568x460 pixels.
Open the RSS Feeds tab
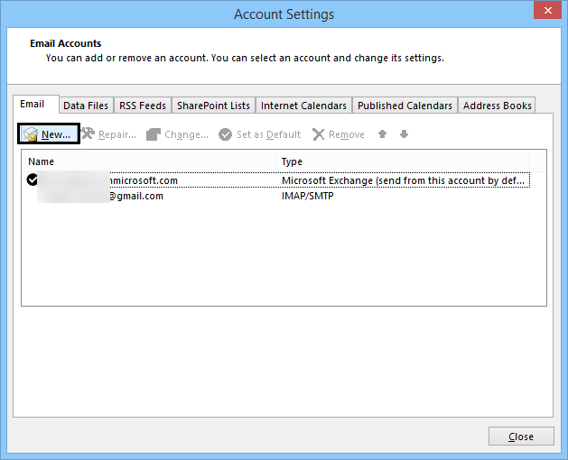(x=143, y=106)
